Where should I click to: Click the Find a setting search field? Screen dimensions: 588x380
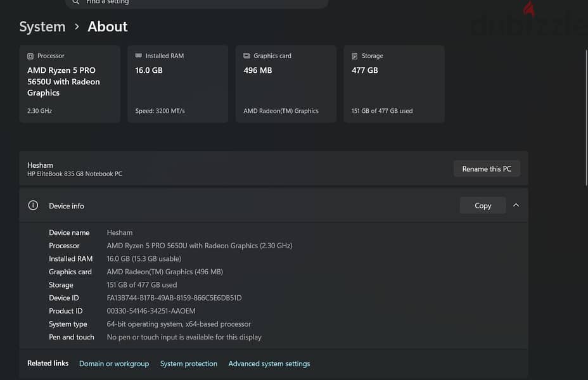[x=197, y=3]
